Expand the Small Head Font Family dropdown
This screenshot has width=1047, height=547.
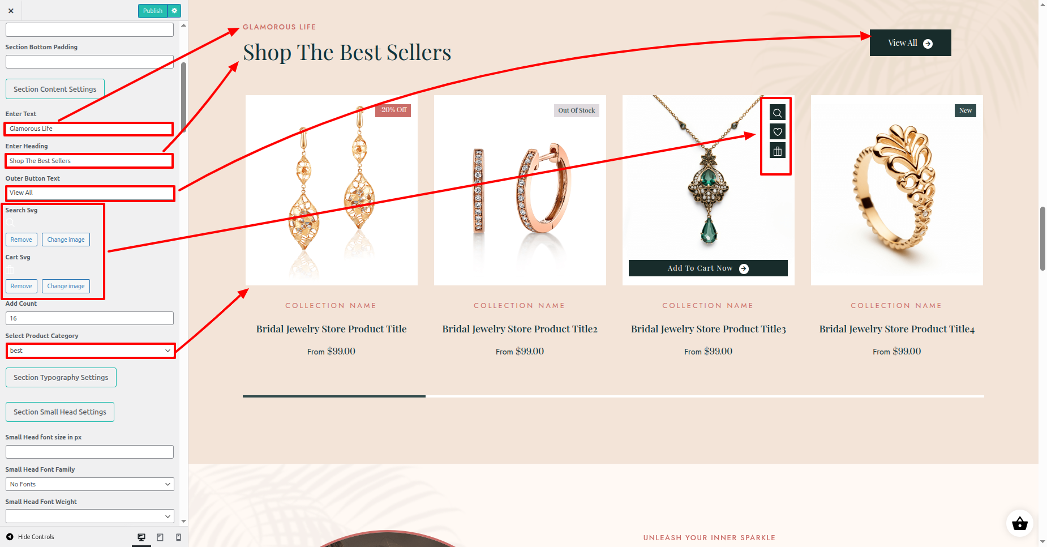click(90, 484)
